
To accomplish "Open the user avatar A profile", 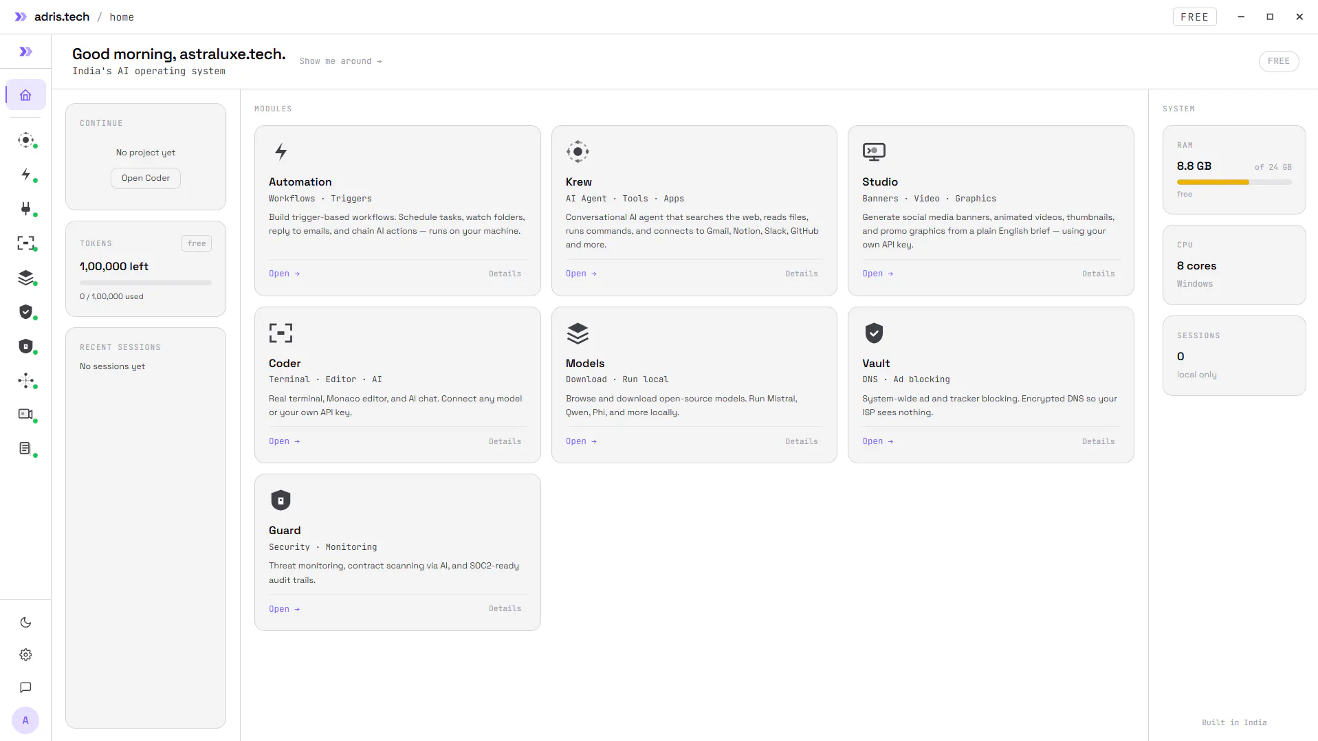I will coord(25,720).
